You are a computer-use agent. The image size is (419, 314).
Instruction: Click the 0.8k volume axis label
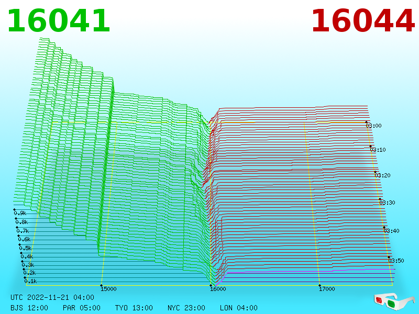click(21, 222)
